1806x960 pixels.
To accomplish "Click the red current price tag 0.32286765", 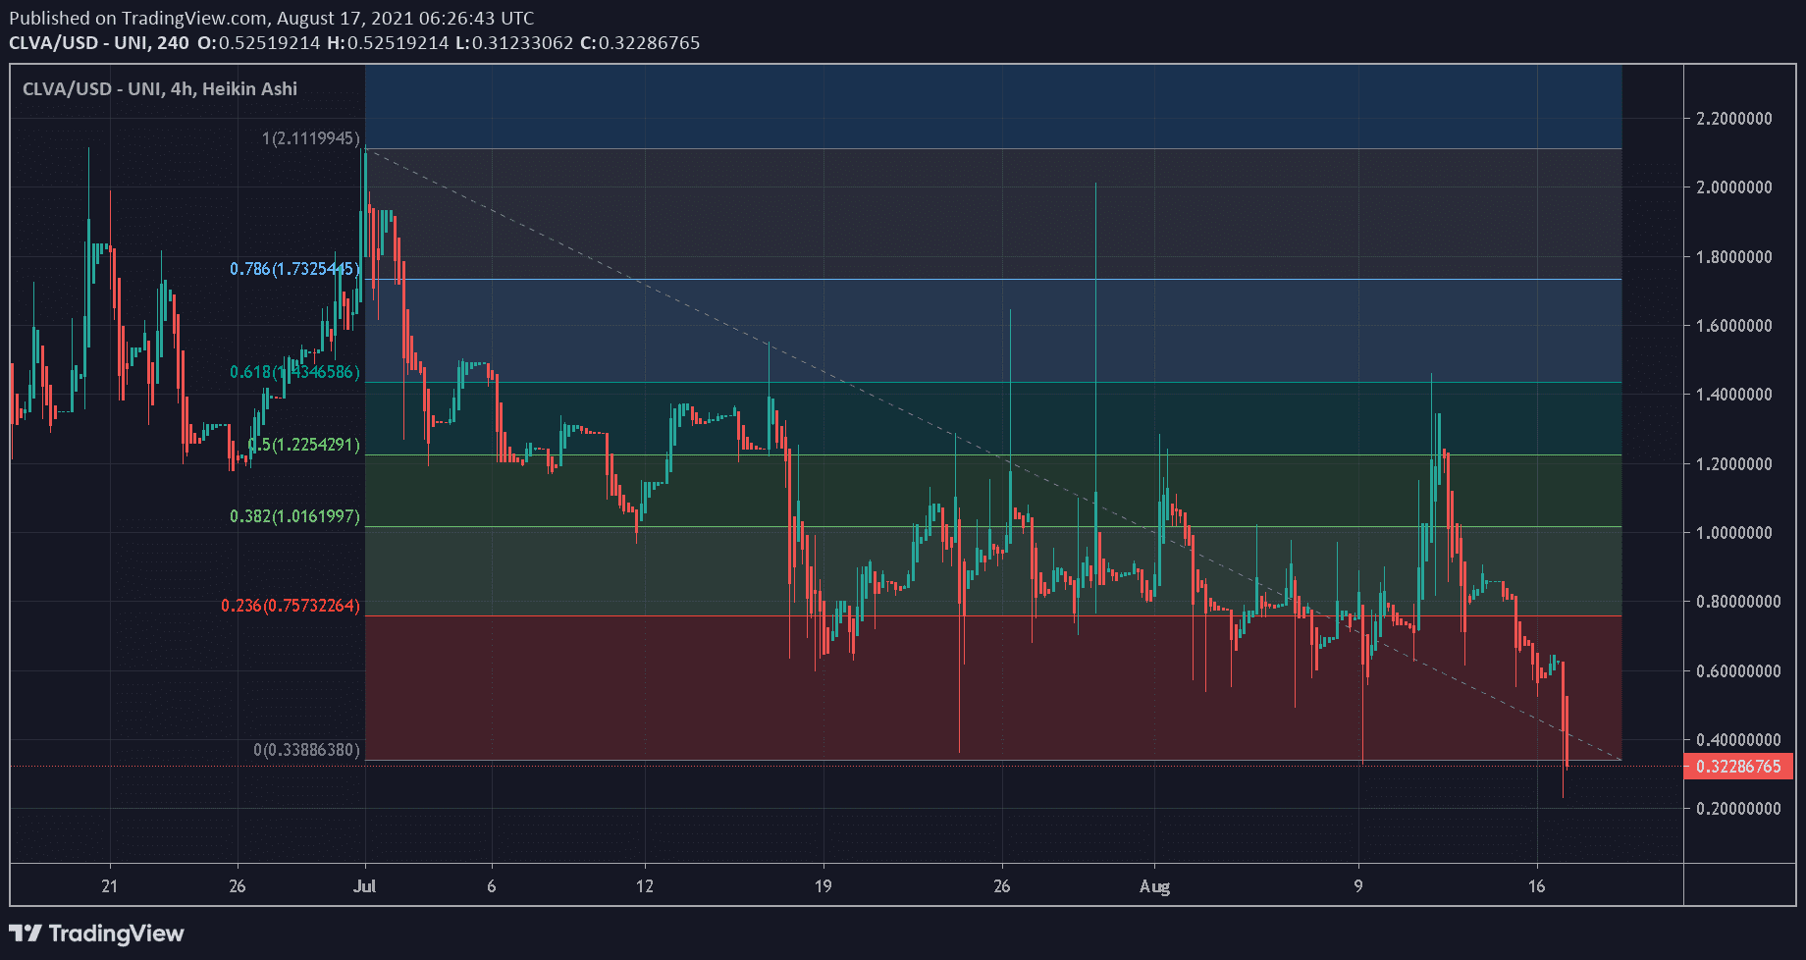I will (x=1738, y=767).
